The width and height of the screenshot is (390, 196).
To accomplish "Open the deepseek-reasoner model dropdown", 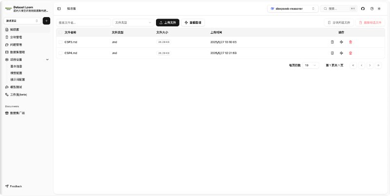I will click(x=292, y=9).
